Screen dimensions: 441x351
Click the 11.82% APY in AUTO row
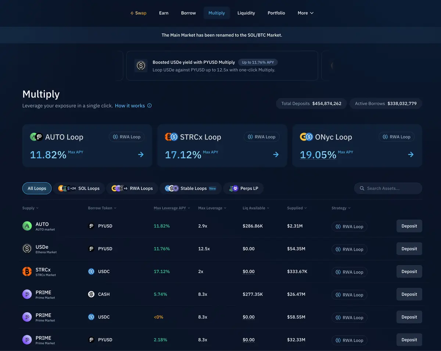162,226
